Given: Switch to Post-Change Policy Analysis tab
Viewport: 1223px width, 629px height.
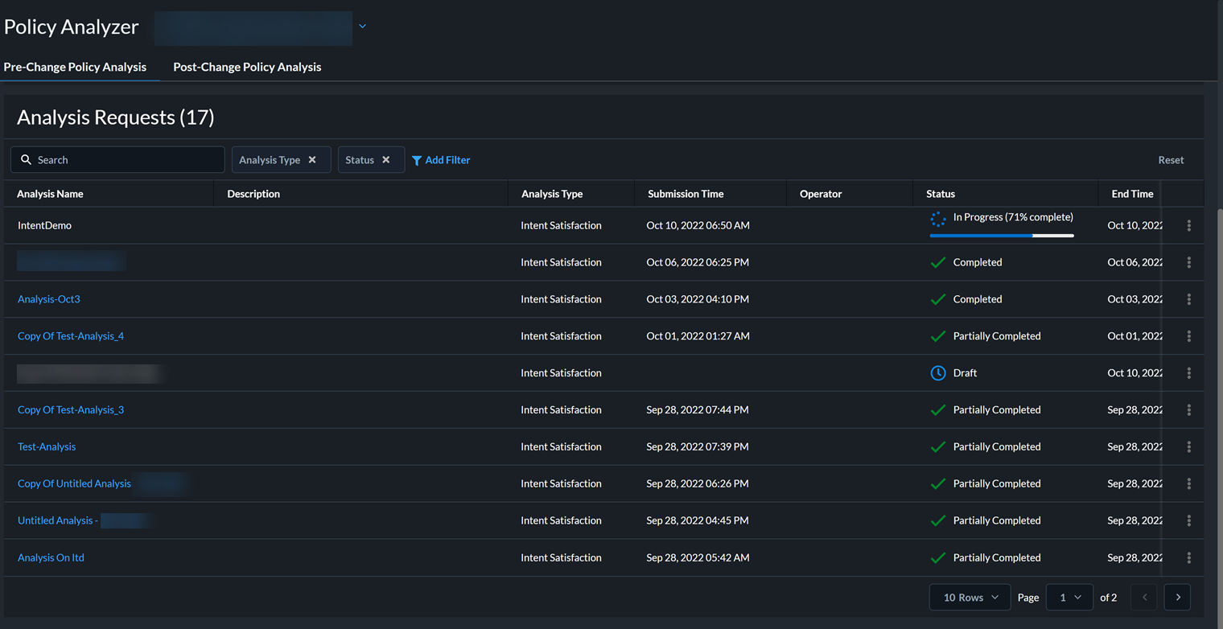Looking at the screenshot, I should click(247, 68).
